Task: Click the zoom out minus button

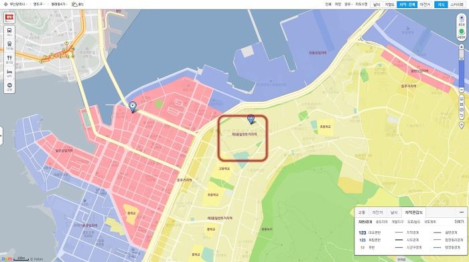Action: [461, 90]
